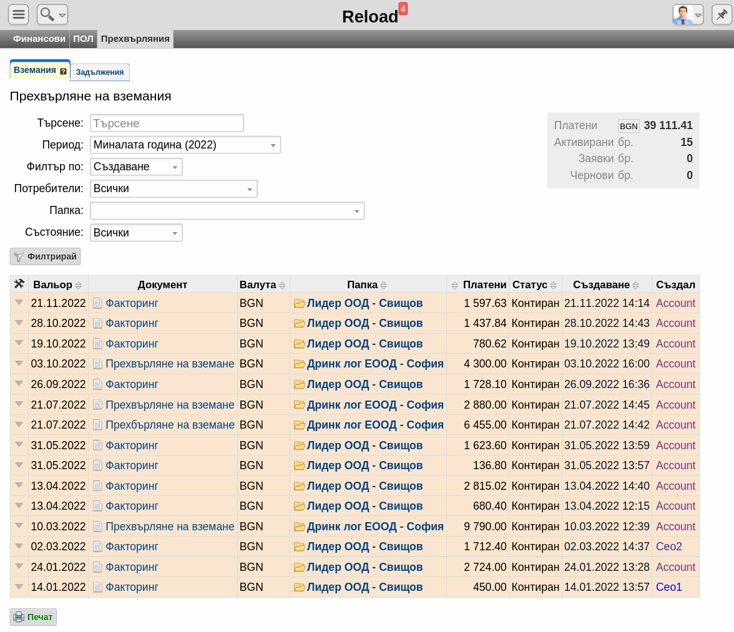
Task: Switch to the Задължения tab
Action: (100, 72)
